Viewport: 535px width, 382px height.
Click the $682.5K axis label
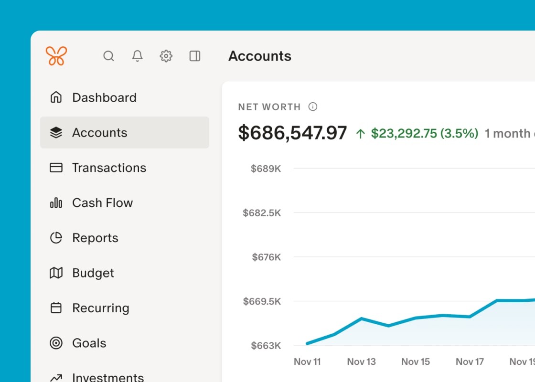(262, 213)
